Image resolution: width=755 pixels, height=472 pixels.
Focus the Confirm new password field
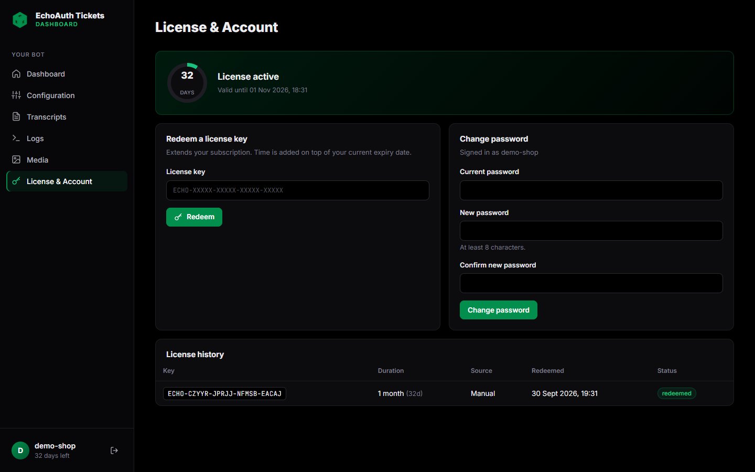coord(591,283)
